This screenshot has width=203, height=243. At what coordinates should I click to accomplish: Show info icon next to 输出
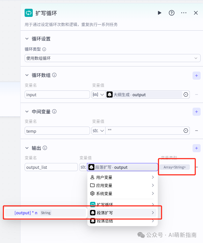[x=45, y=148]
